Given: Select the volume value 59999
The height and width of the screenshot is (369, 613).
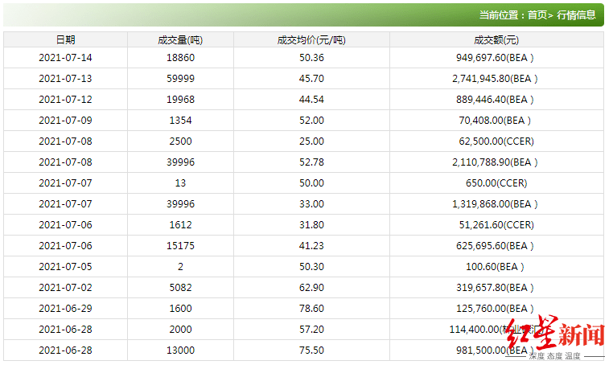Looking at the screenshot, I should point(180,79).
